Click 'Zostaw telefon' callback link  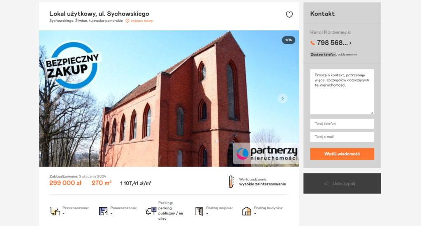pyautogui.click(x=323, y=55)
